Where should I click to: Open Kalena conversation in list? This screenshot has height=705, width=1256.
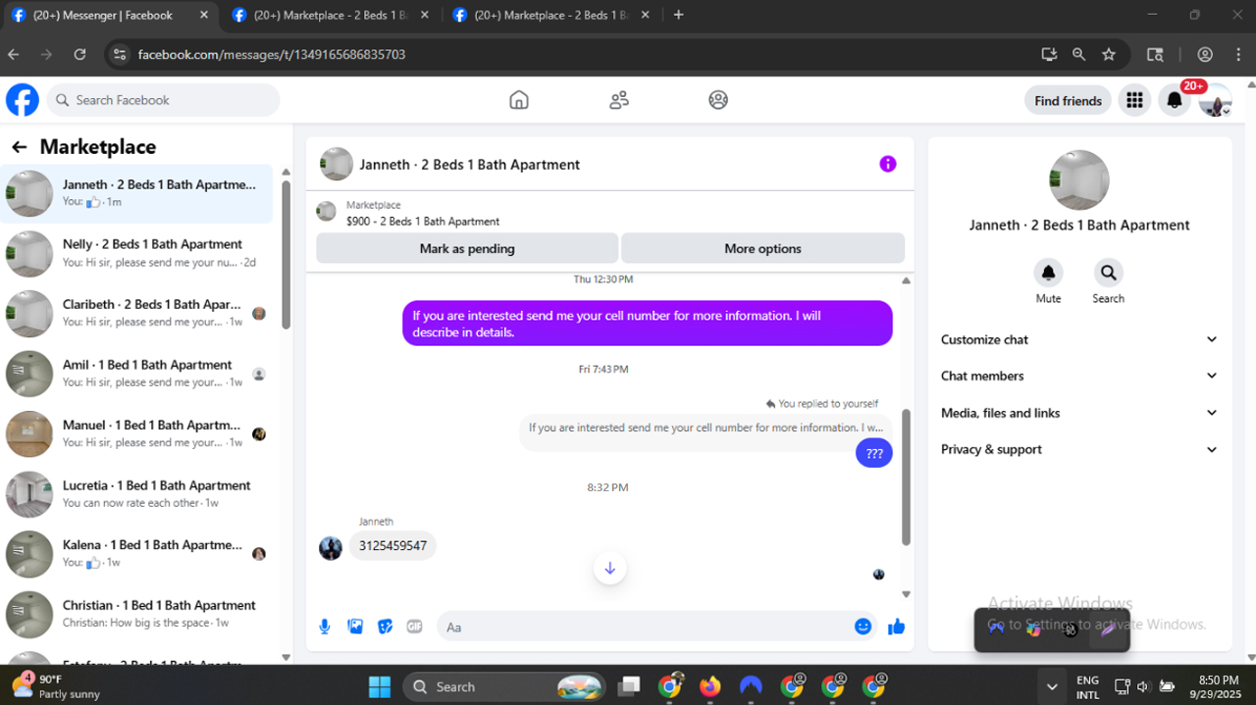point(136,554)
